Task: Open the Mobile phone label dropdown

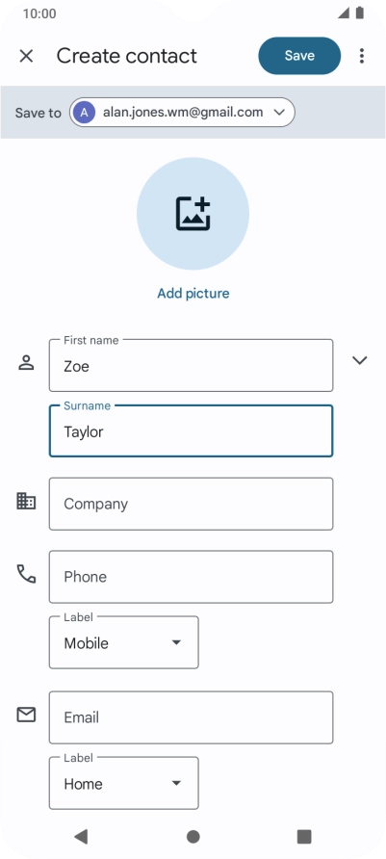Action: click(x=124, y=642)
